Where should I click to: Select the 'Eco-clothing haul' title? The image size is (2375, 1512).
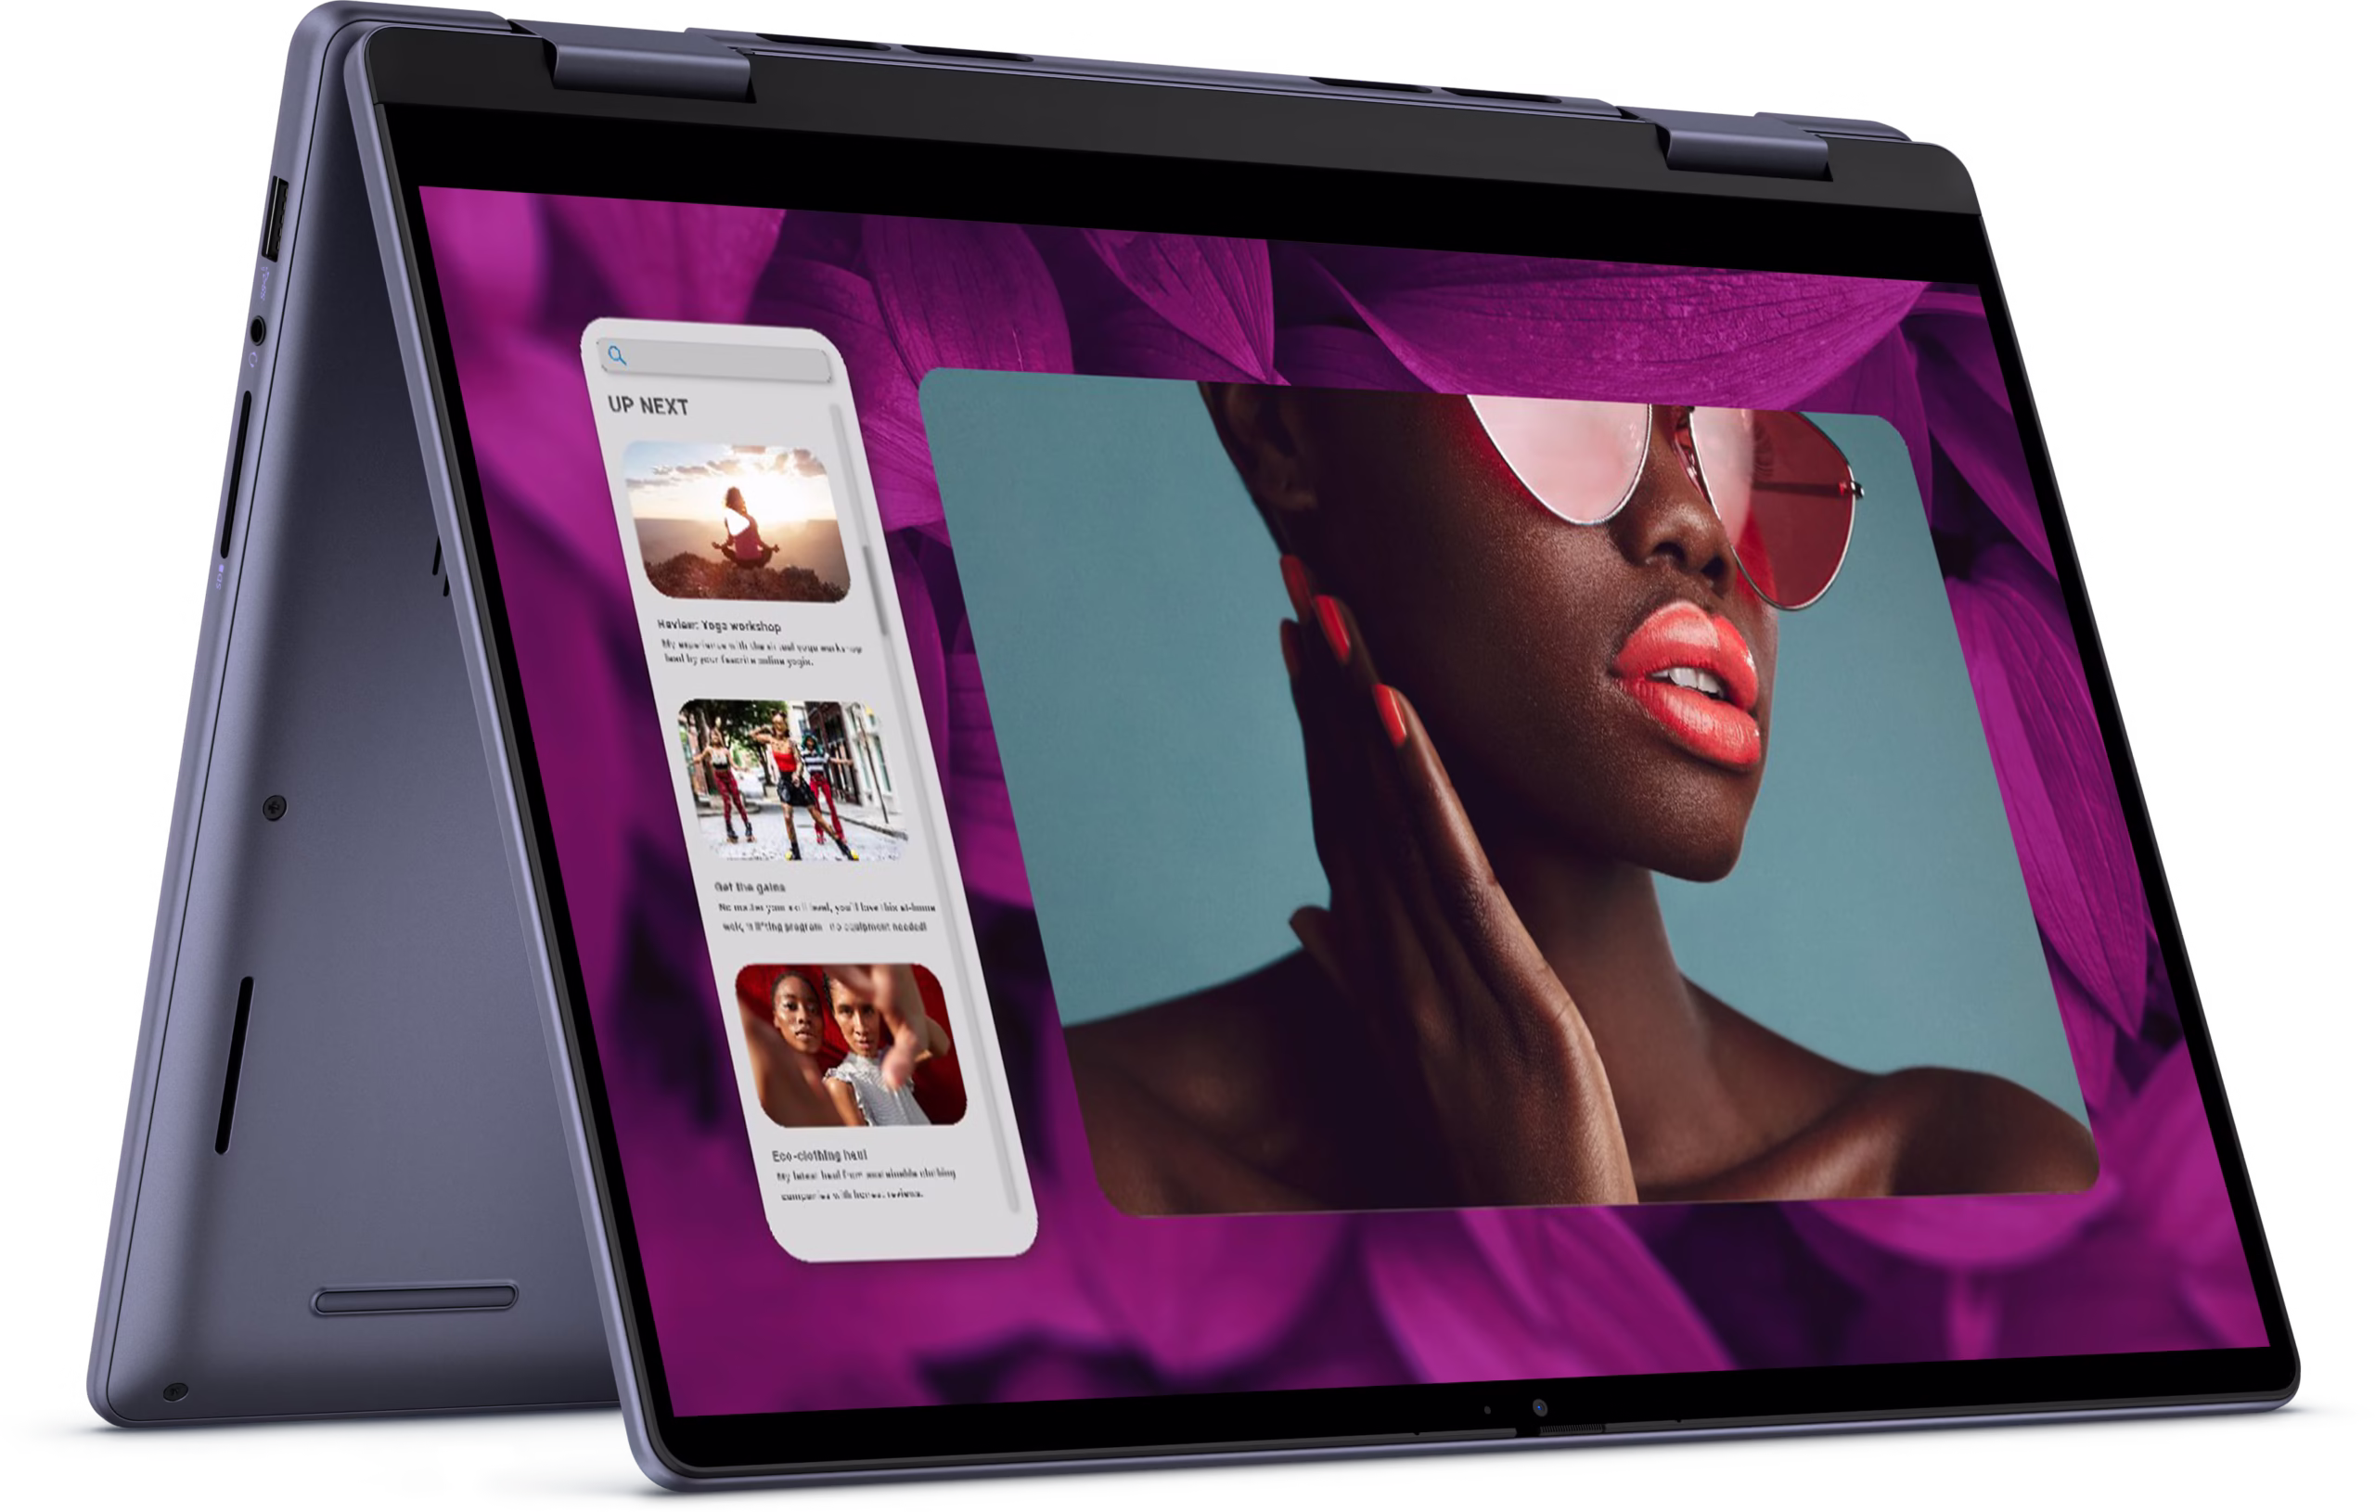(819, 1155)
